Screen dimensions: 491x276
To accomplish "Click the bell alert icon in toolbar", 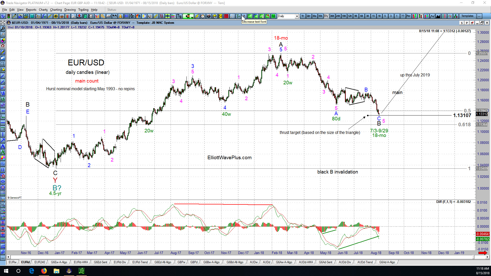I will (x=120, y=16).
